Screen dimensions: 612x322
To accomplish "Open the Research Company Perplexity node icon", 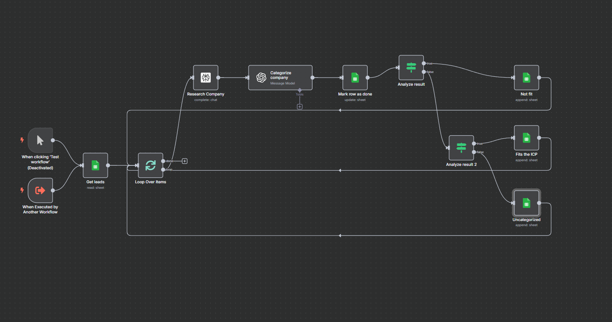I will pyautogui.click(x=206, y=78).
